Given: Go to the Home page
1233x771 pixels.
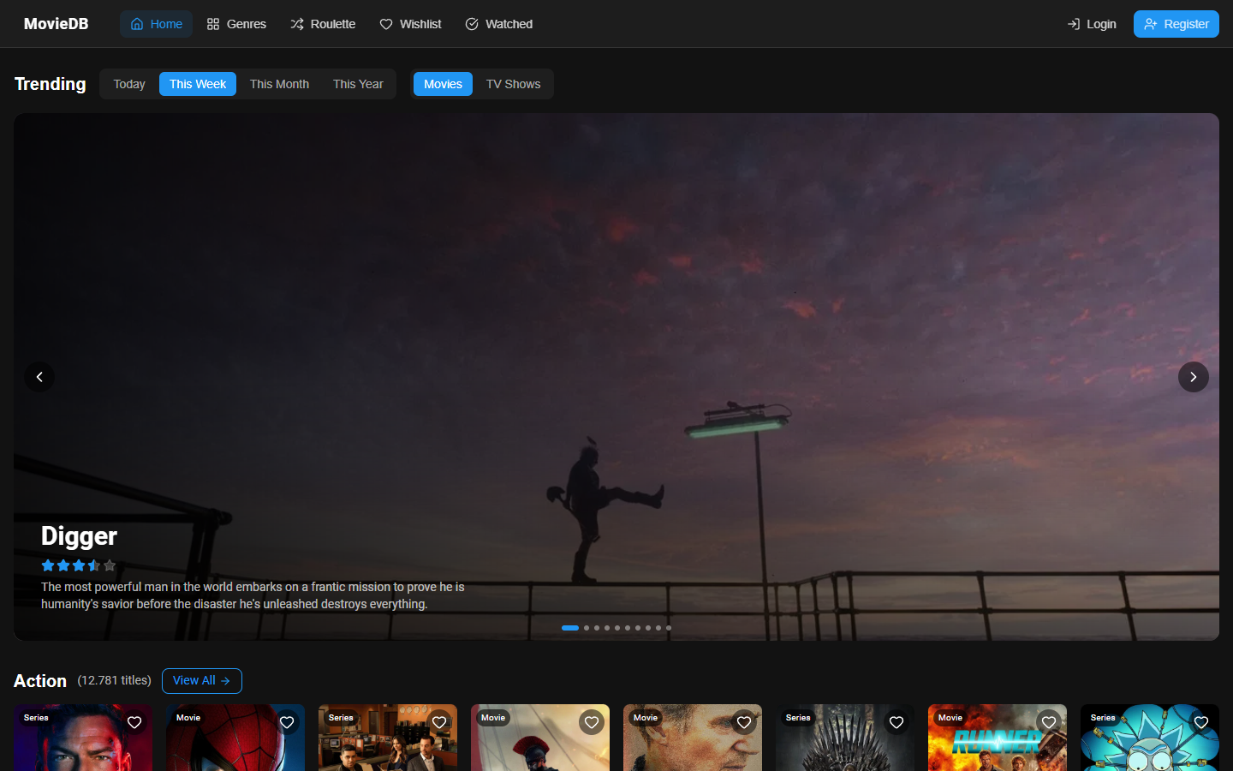Looking at the screenshot, I should pyautogui.click(x=156, y=24).
